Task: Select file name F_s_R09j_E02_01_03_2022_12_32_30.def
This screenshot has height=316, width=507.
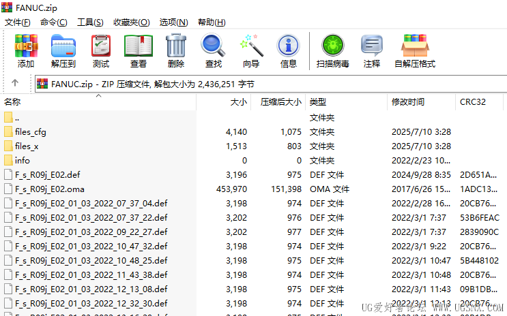Action: (91, 304)
